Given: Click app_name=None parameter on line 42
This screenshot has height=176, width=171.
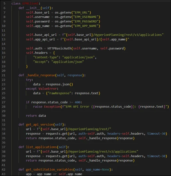Looking at the screenshot, I should (97, 170).
